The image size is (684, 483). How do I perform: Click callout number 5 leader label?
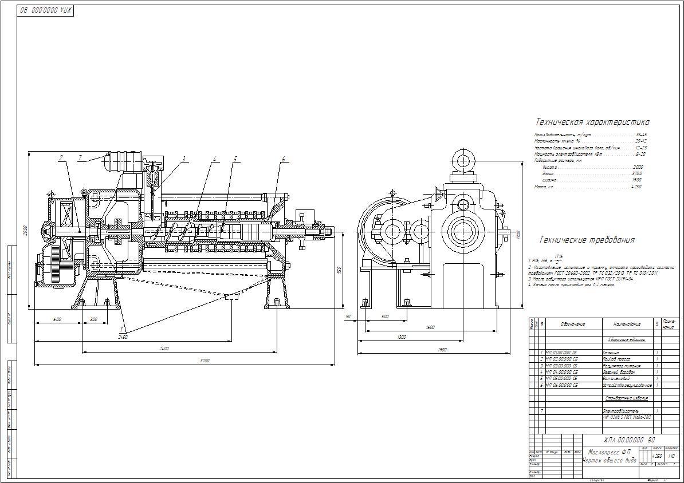click(235, 158)
